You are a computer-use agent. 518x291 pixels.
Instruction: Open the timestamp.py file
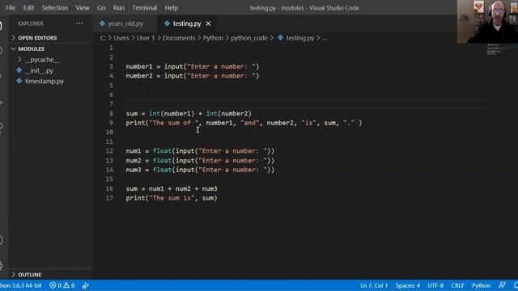point(45,81)
